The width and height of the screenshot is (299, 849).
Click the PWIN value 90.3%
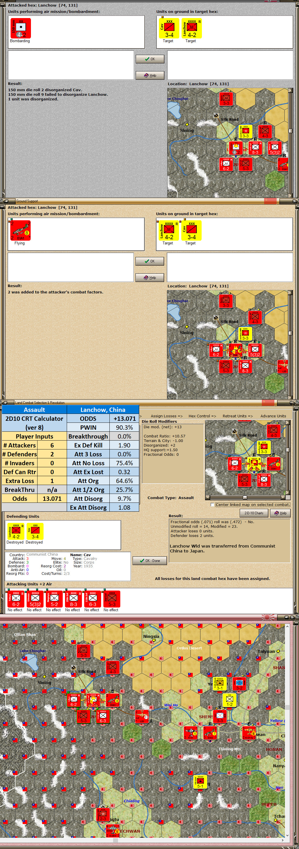click(124, 427)
